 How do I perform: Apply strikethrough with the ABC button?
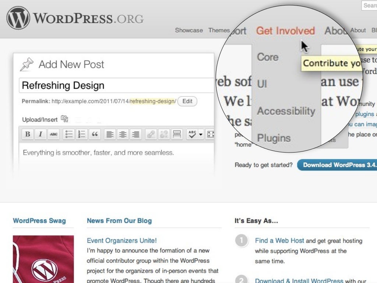[x=53, y=134]
